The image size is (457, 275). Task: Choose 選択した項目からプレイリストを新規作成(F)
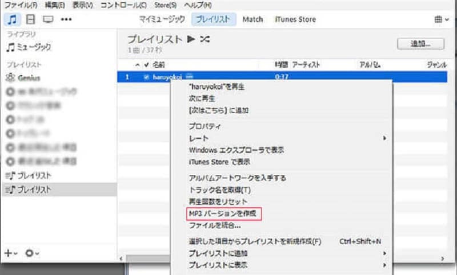[x=255, y=241]
